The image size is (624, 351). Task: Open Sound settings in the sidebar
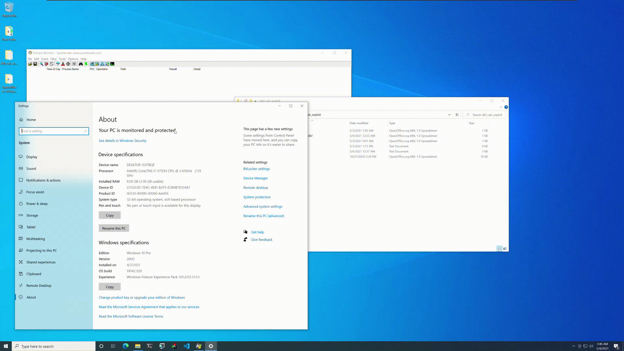31,169
